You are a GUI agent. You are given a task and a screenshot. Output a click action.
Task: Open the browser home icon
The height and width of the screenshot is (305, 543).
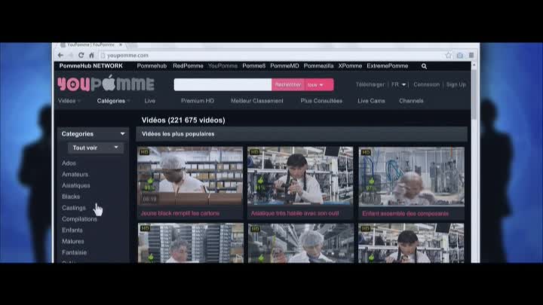tap(91, 55)
